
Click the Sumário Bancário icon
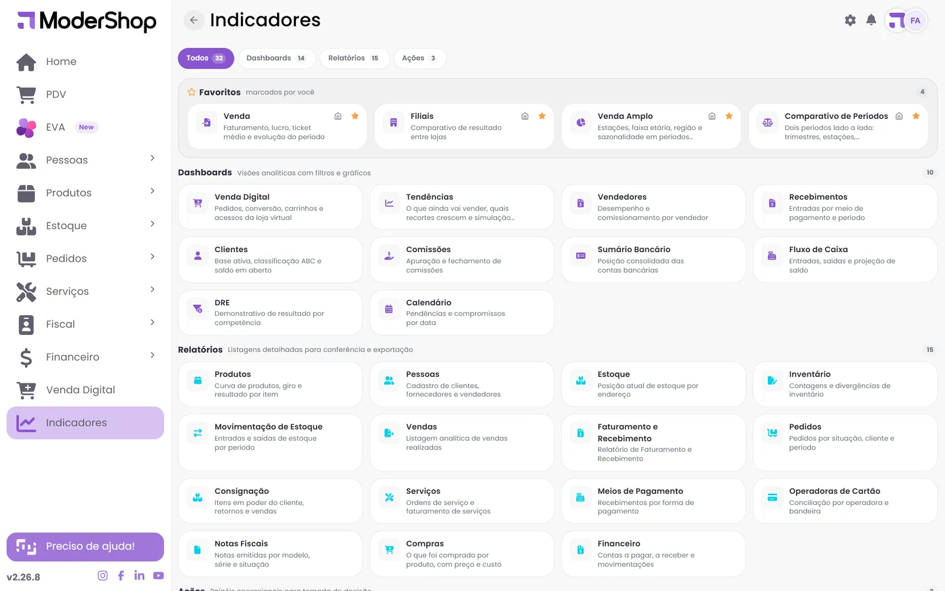click(581, 256)
